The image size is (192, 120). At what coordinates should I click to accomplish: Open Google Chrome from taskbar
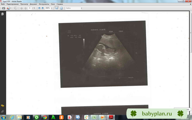[45, 117]
